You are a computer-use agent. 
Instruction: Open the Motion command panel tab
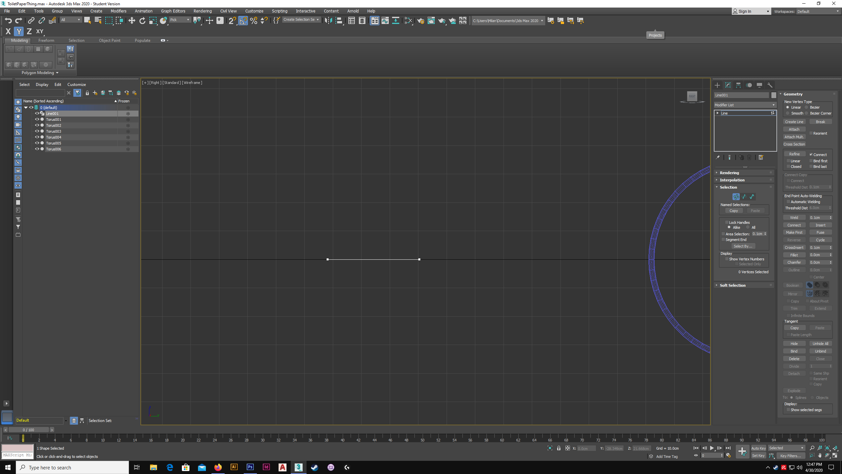(x=749, y=85)
